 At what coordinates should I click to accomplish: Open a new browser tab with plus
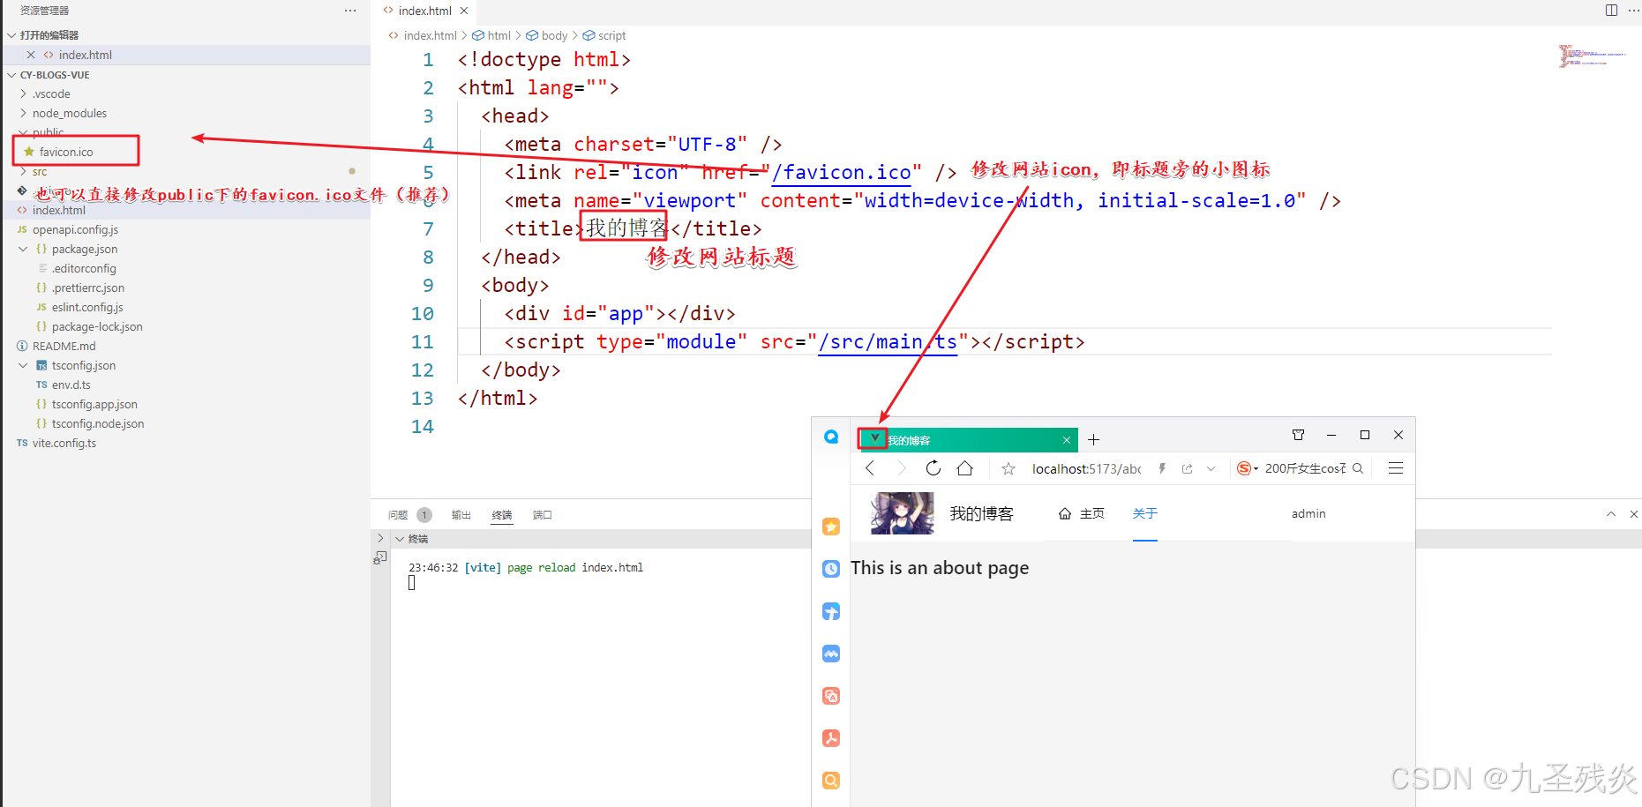(x=1093, y=440)
